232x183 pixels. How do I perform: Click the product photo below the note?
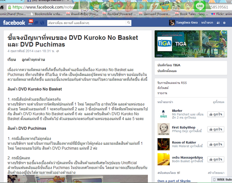point(78,179)
